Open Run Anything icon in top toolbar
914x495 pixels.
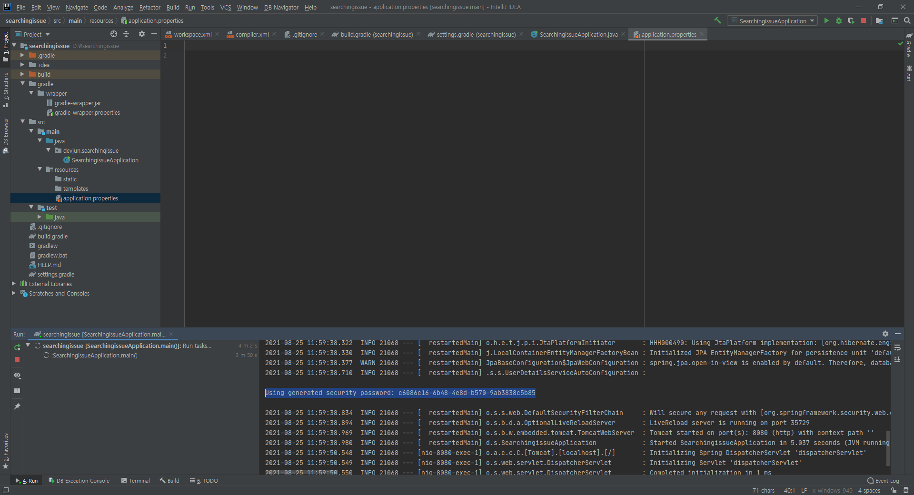click(x=895, y=20)
